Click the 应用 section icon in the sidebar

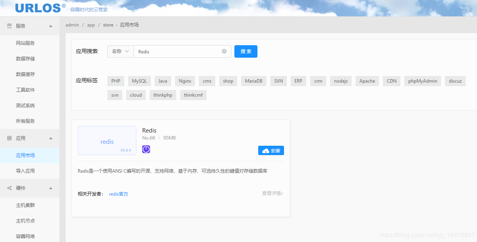(10, 138)
